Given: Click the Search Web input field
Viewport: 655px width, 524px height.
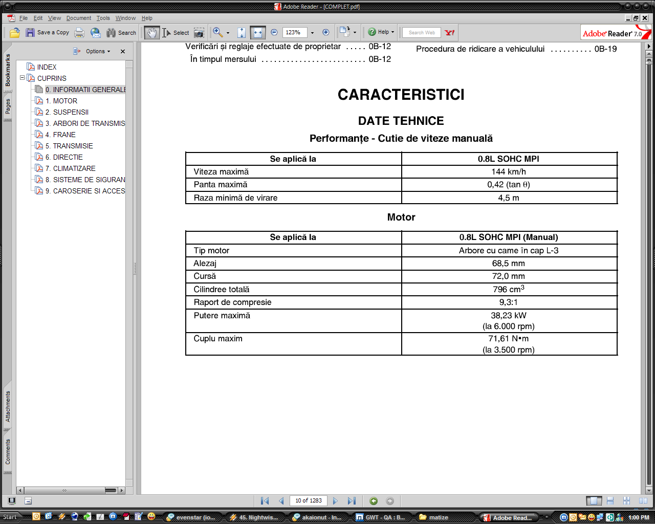Looking at the screenshot, I should pyautogui.click(x=422, y=33).
